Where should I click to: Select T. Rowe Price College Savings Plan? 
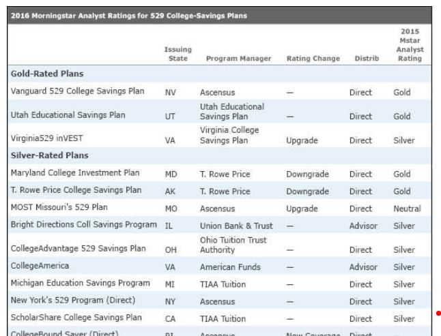pos(76,190)
